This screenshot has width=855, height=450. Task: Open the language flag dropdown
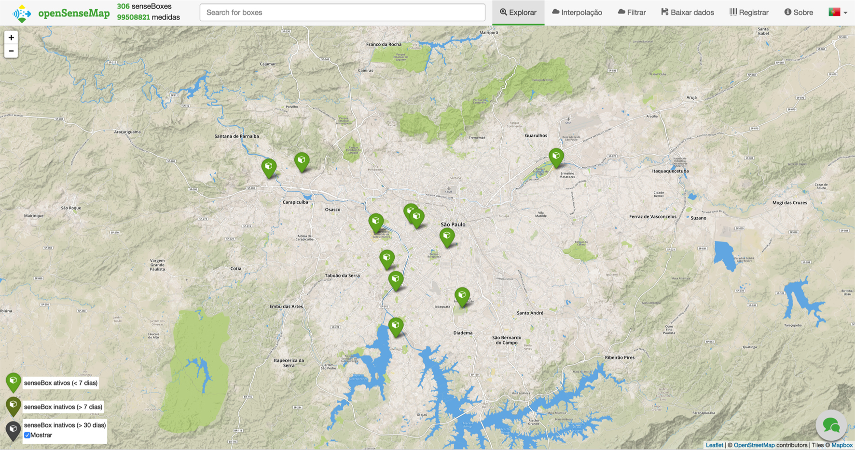coord(838,13)
